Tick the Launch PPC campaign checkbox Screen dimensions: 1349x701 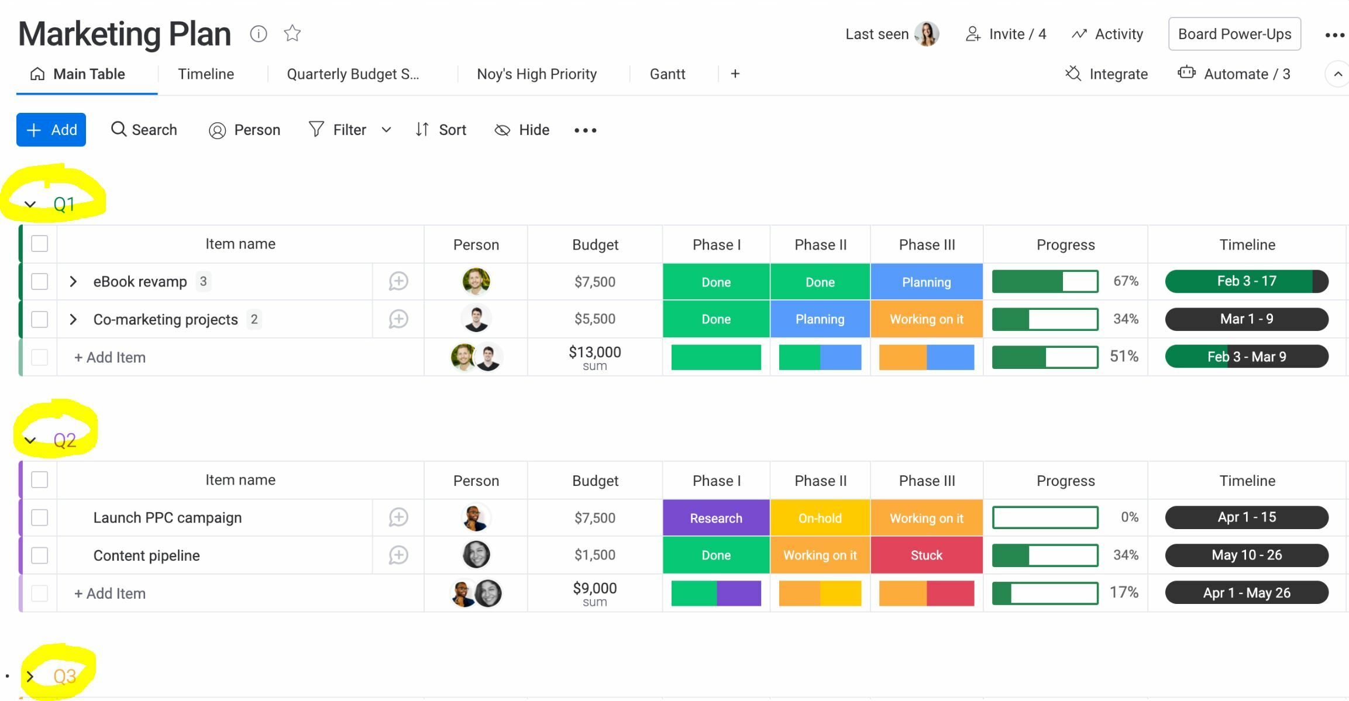pos(39,517)
